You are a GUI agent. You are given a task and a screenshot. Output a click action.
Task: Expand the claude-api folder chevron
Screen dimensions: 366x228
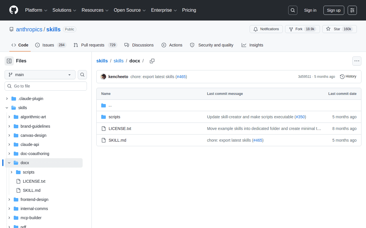tap(9, 144)
